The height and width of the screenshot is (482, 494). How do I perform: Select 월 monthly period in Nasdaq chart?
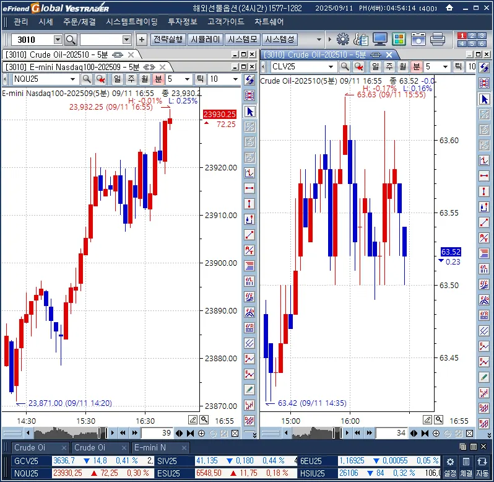pos(145,79)
